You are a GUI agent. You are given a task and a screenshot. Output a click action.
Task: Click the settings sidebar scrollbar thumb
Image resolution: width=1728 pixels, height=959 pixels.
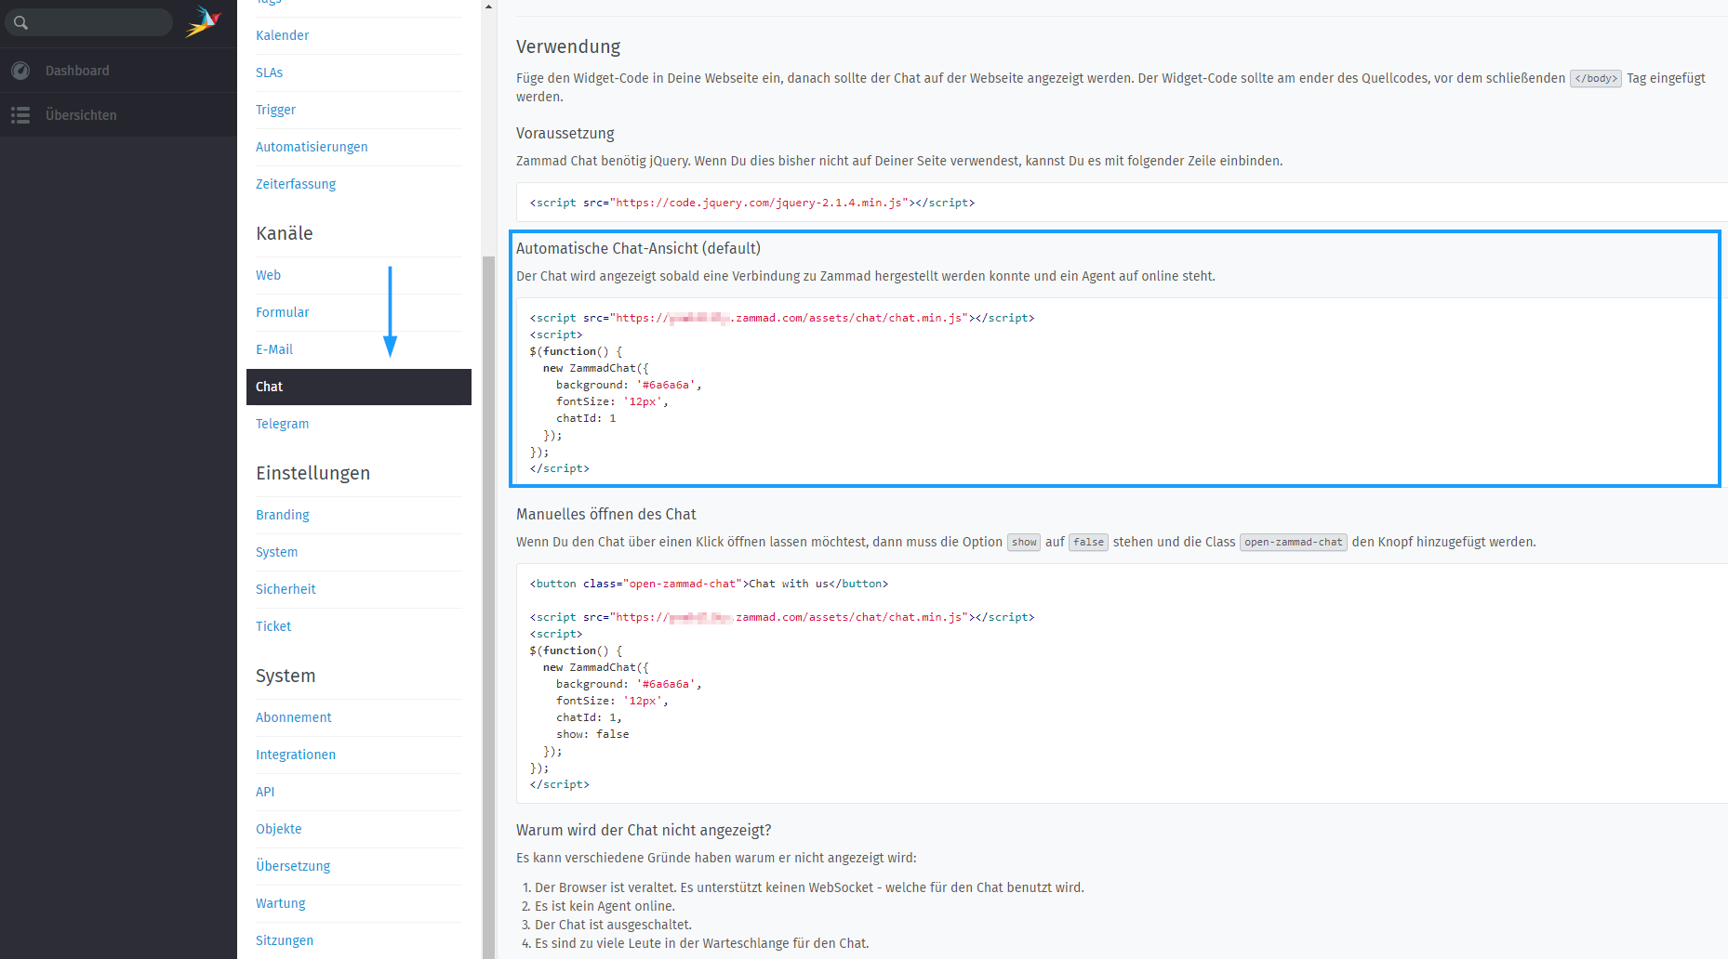(488, 607)
